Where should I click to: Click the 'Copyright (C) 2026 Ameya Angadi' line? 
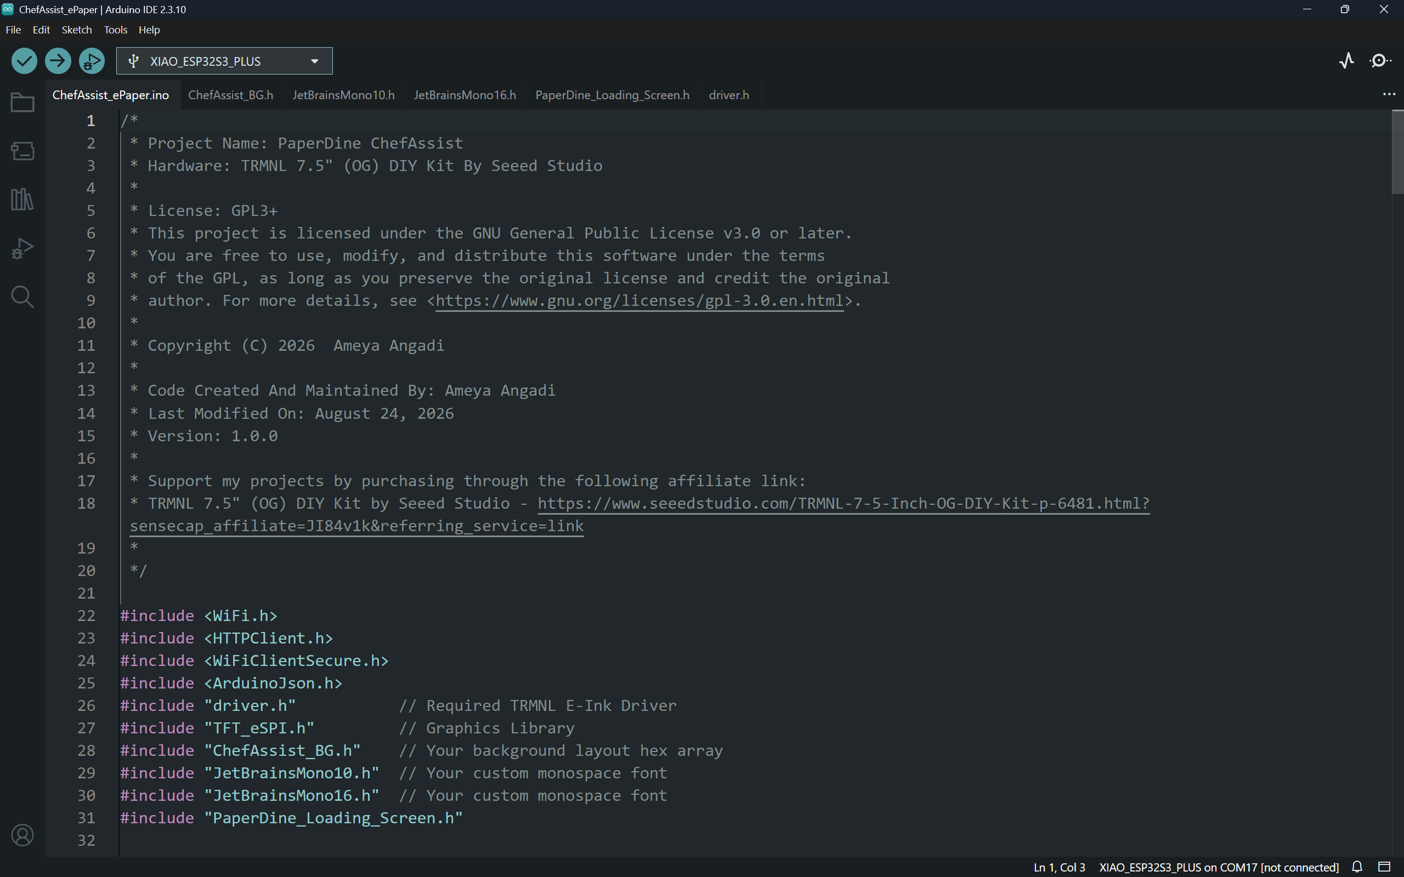click(287, 346)
